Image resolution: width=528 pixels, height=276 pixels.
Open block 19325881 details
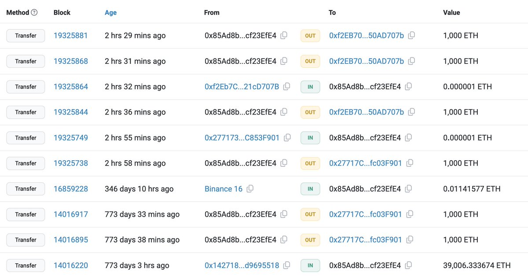coord(71,35)
